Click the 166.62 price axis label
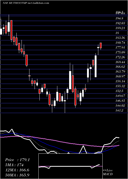This screenshot has height=179, width=128. pos(120,67)
